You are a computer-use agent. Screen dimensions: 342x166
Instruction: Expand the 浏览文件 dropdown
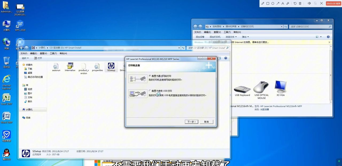pos(231,37)
